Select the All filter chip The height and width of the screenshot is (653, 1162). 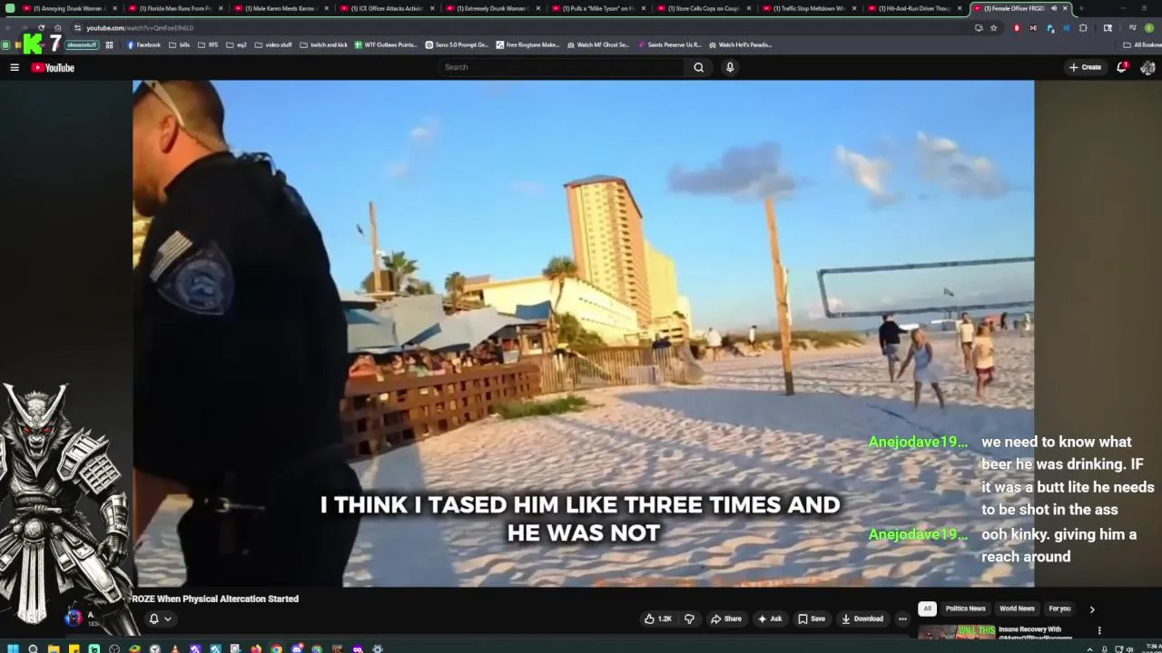pyautogui.click(x=927, y=609)
